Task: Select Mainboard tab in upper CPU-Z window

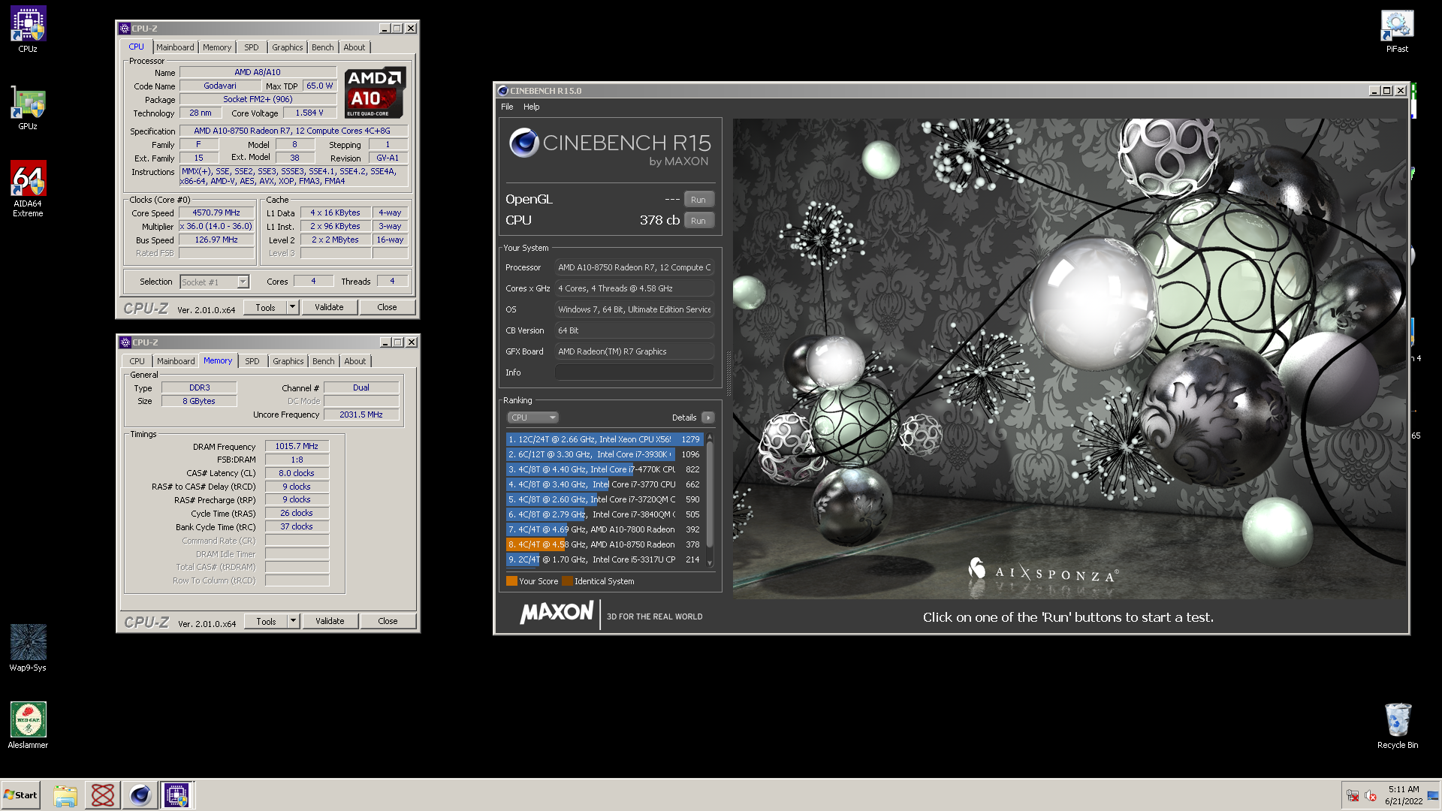Action: pyautogui.click(x=175, y=47)
